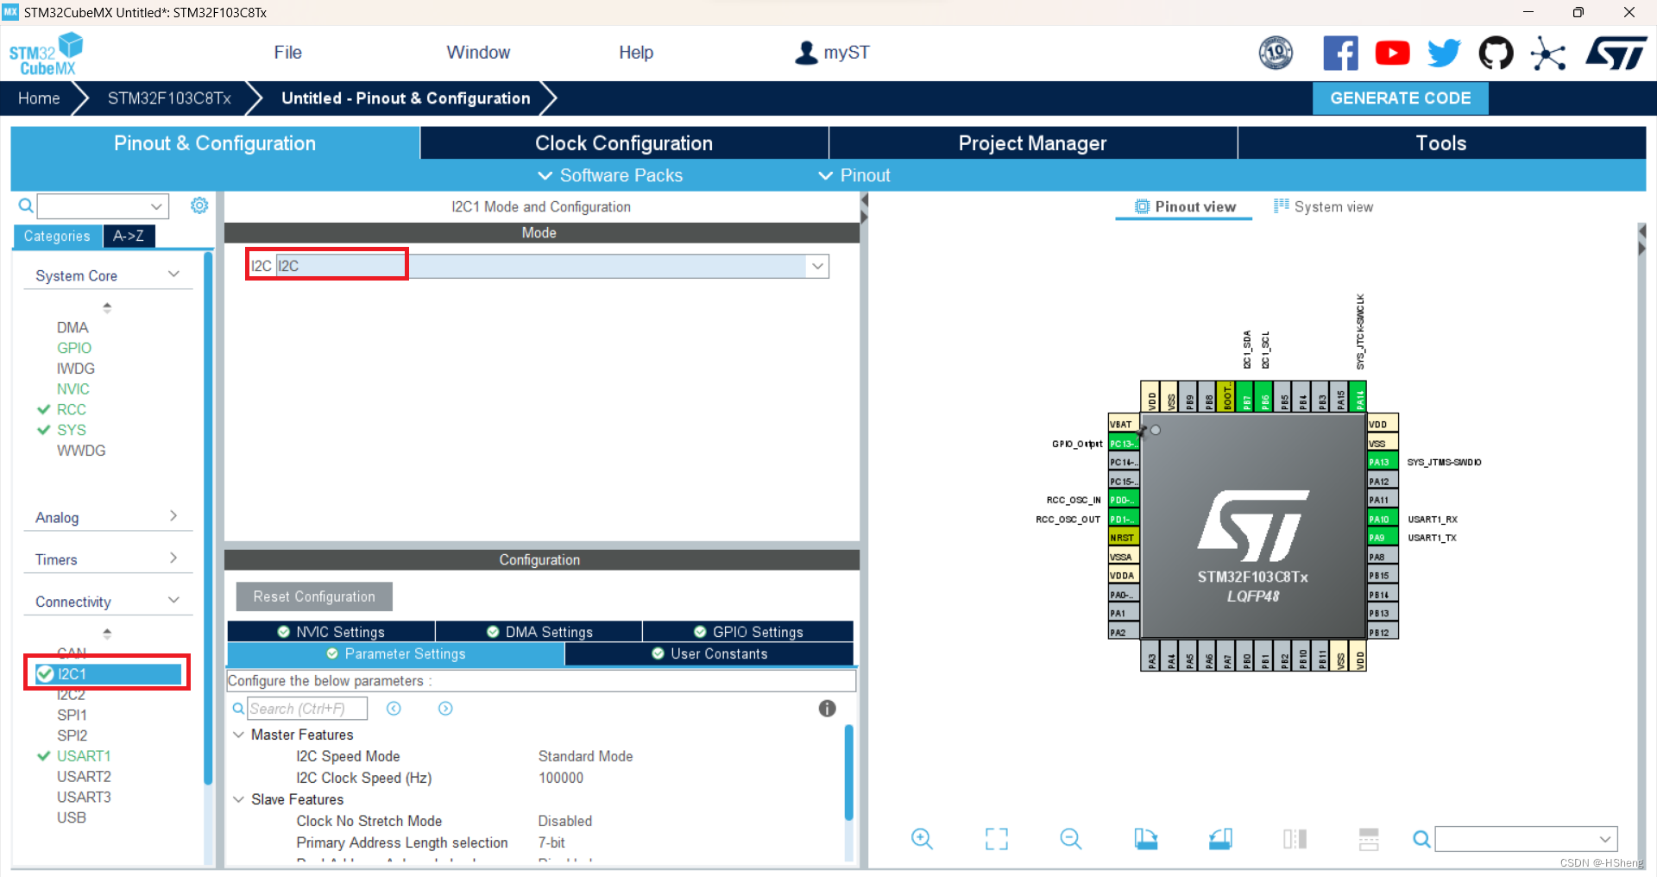Click the 10 years anniversary badge

[x=1276, y=54]
